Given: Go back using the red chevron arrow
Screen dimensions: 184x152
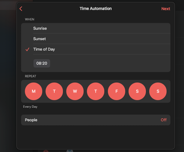Looking at the screenshot, I should tap(21, 9).
